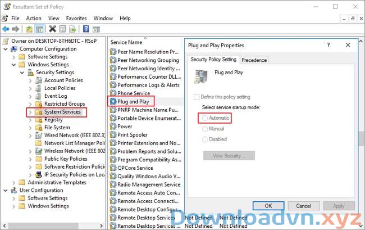Open the Favorites menu
This screenshot has height=230, width=365.
[x=76, y=18]
